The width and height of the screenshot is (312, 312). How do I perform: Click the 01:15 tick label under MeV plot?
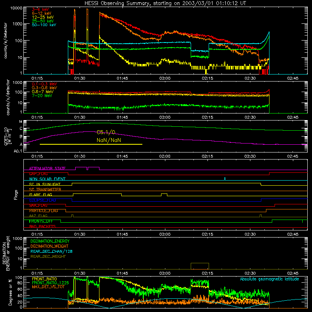37,117
